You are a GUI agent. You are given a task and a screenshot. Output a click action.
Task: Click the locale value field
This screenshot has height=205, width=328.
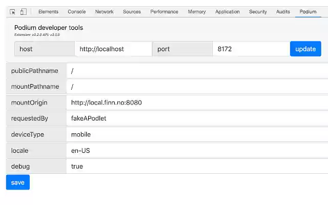click(197, 151)
